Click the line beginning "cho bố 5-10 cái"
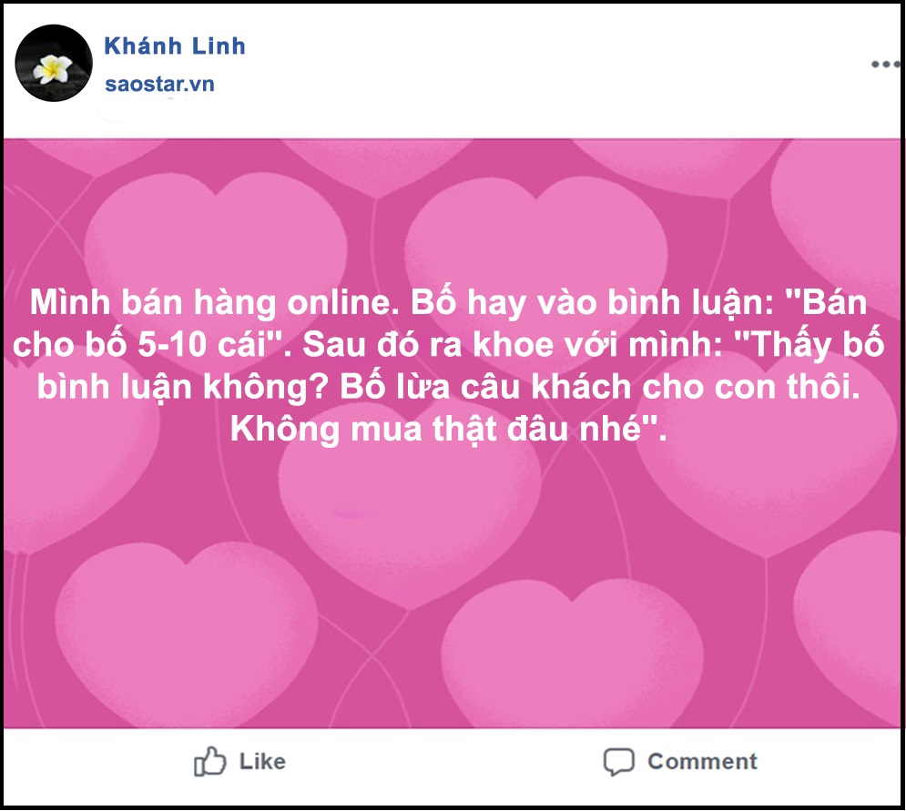This screenshot has height=811, width=906. (x=448, y=345)
